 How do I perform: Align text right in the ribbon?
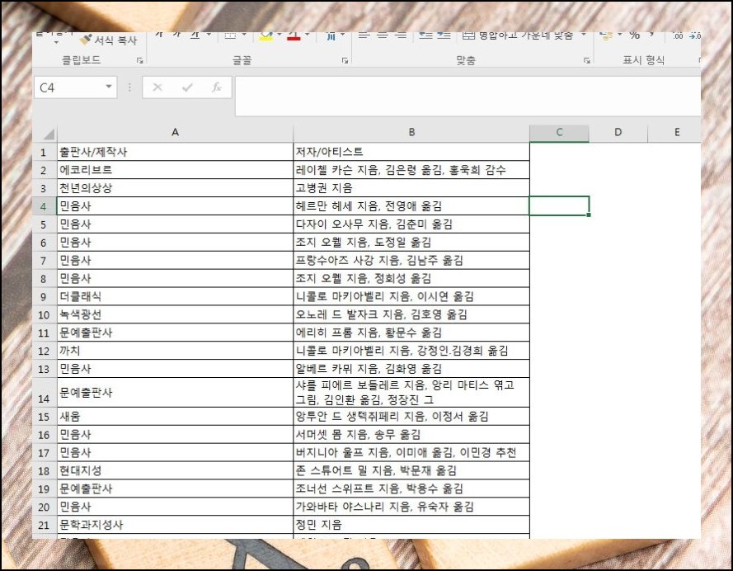pos(401,35)
